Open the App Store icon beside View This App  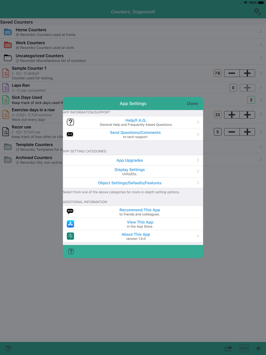(70, 224)
